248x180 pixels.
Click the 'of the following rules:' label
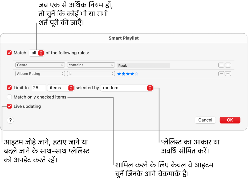pos(67,53)
